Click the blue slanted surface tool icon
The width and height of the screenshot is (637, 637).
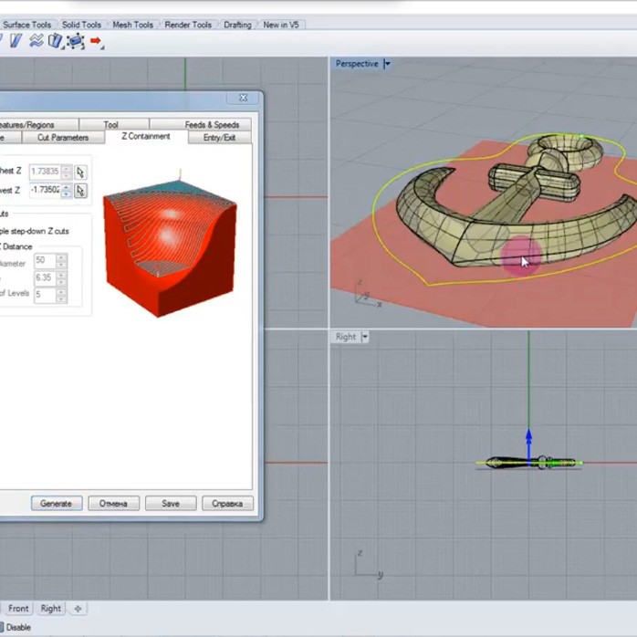(x=16, y=41)
